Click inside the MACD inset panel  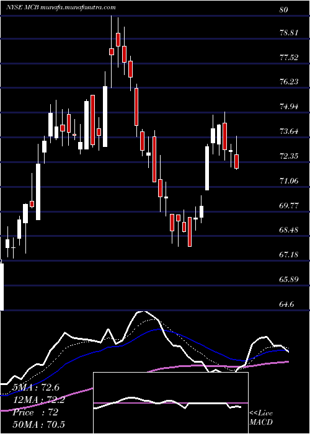click(170, 403)
